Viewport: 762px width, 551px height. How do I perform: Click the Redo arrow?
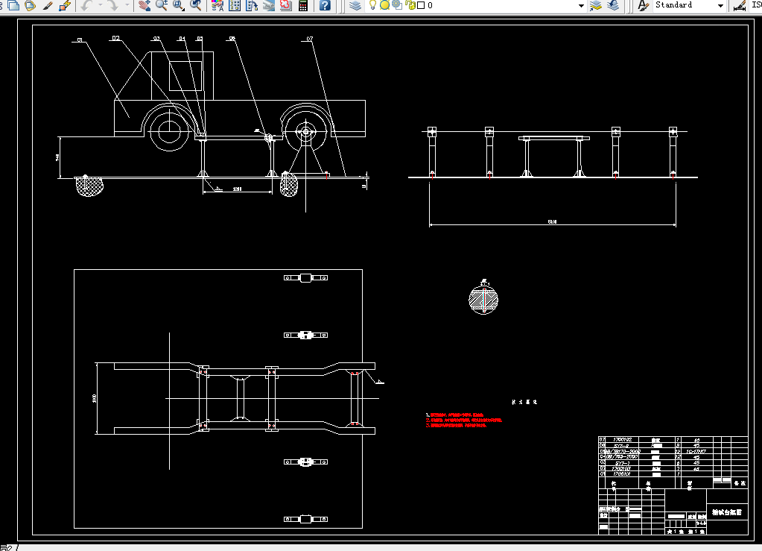(x=113, y=5)
